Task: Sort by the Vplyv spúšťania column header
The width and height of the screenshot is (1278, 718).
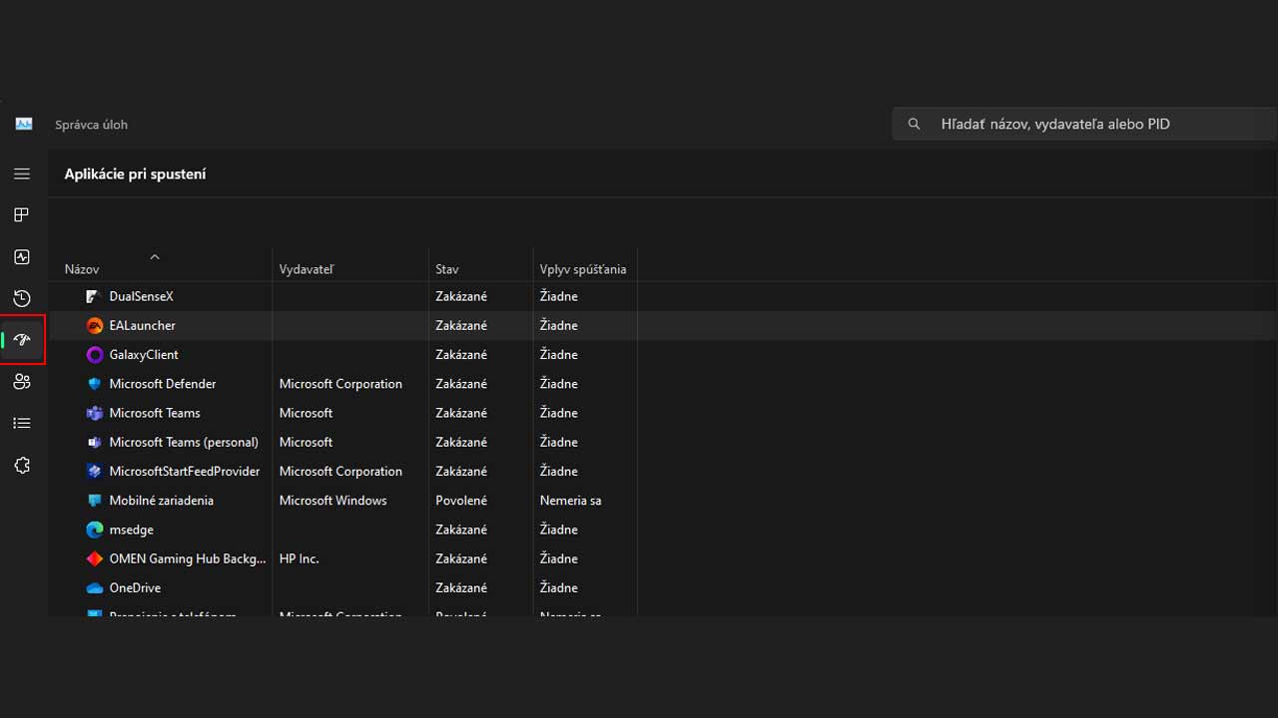Action: click(583, 269)
